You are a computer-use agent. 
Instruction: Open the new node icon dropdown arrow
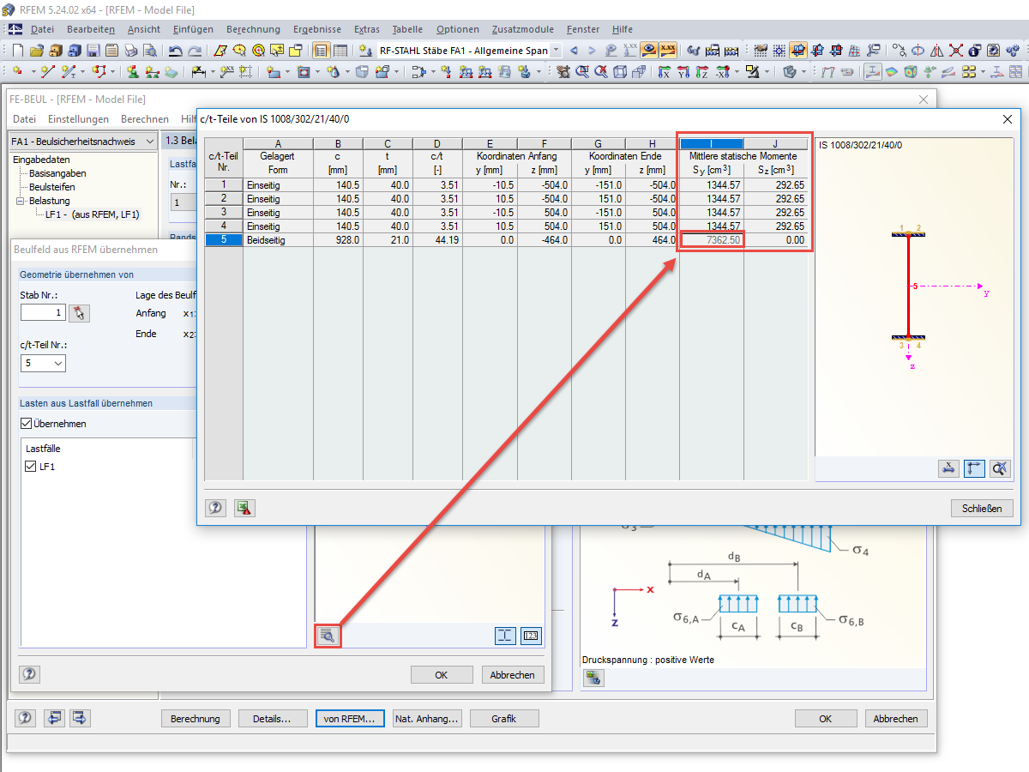[33, 71]
